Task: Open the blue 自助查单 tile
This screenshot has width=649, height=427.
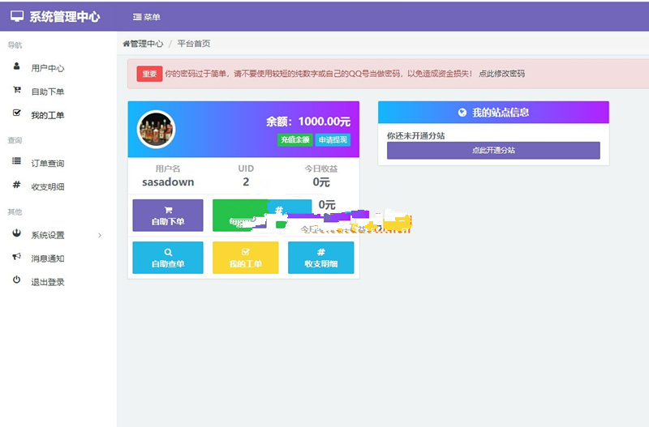Action: coord(168,258)
